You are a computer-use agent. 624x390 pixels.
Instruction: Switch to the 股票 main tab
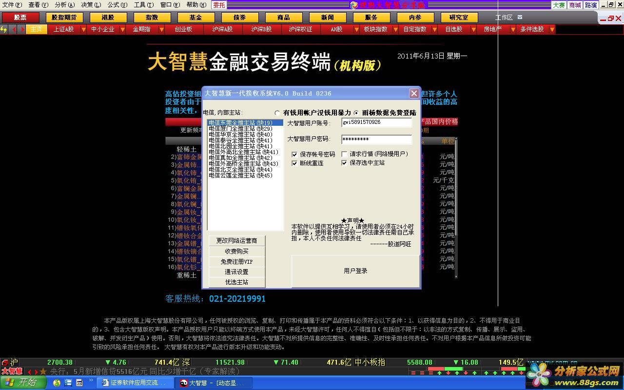pyautogui.click(x=20, y=18)
